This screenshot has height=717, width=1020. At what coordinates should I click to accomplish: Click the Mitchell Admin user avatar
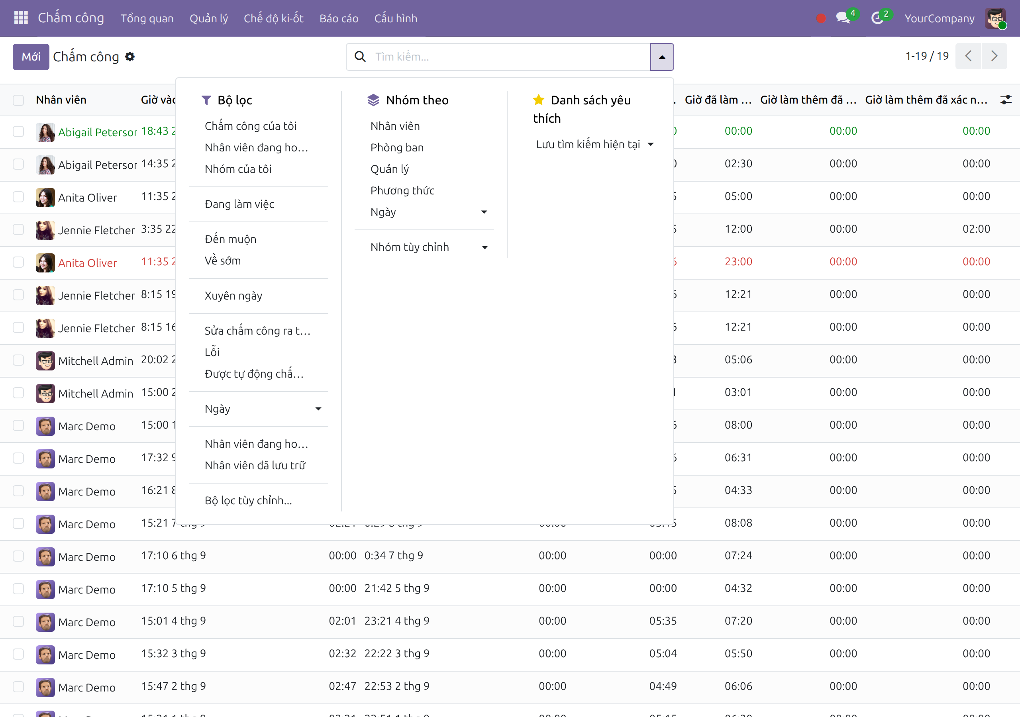pyautogui.click(x=995, y=18)
